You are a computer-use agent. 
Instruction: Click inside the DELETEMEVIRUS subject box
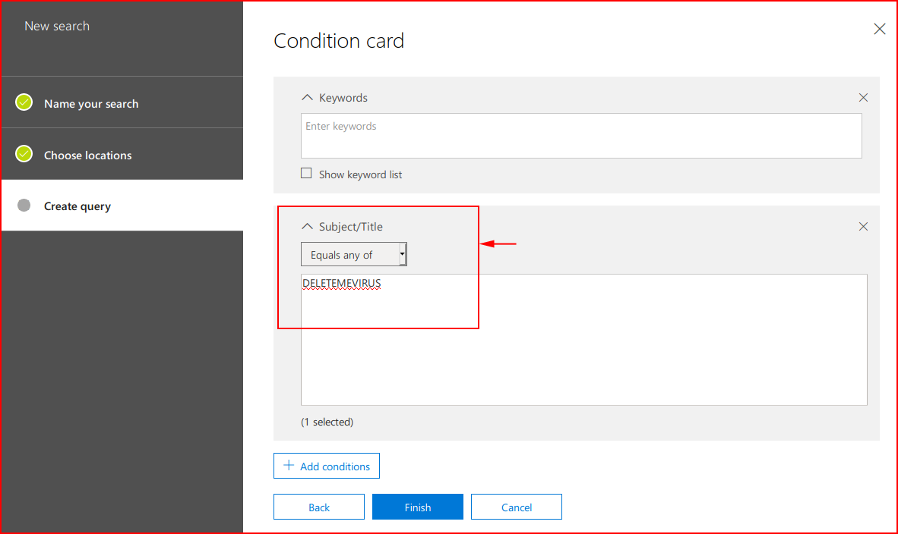coord(584,340)
